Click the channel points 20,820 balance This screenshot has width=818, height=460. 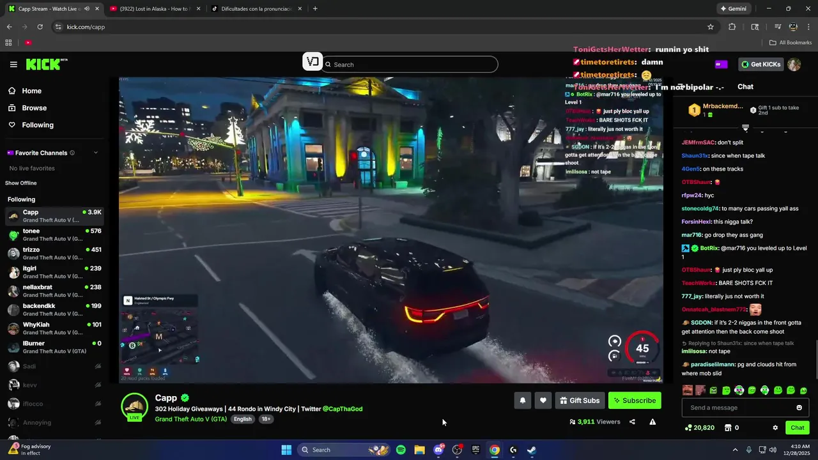pyautogui.click(x=700, y=427)
